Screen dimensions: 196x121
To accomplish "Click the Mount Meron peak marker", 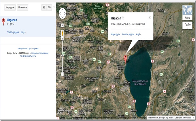I will (103, 7).
